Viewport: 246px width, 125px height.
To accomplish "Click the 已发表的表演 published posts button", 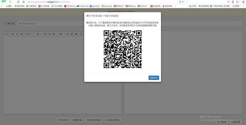I will (94, 120).
